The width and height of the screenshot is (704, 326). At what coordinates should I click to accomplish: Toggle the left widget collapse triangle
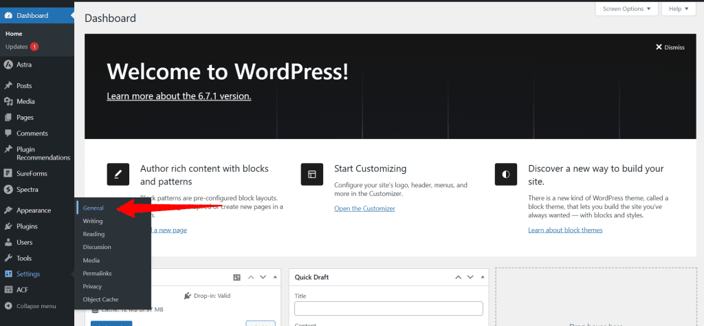tap(275, 277)
